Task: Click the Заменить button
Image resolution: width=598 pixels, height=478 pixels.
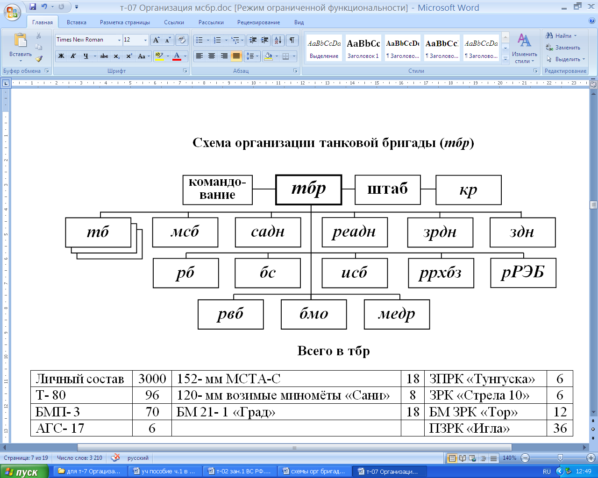Action: (563, 48)
